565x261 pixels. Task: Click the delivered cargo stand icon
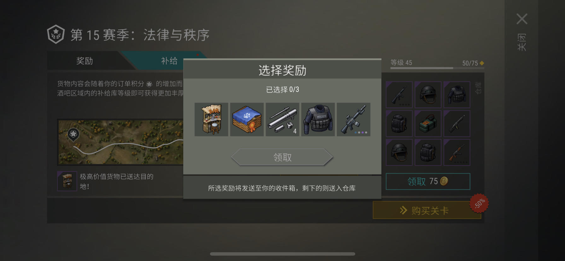coord(67,181)
